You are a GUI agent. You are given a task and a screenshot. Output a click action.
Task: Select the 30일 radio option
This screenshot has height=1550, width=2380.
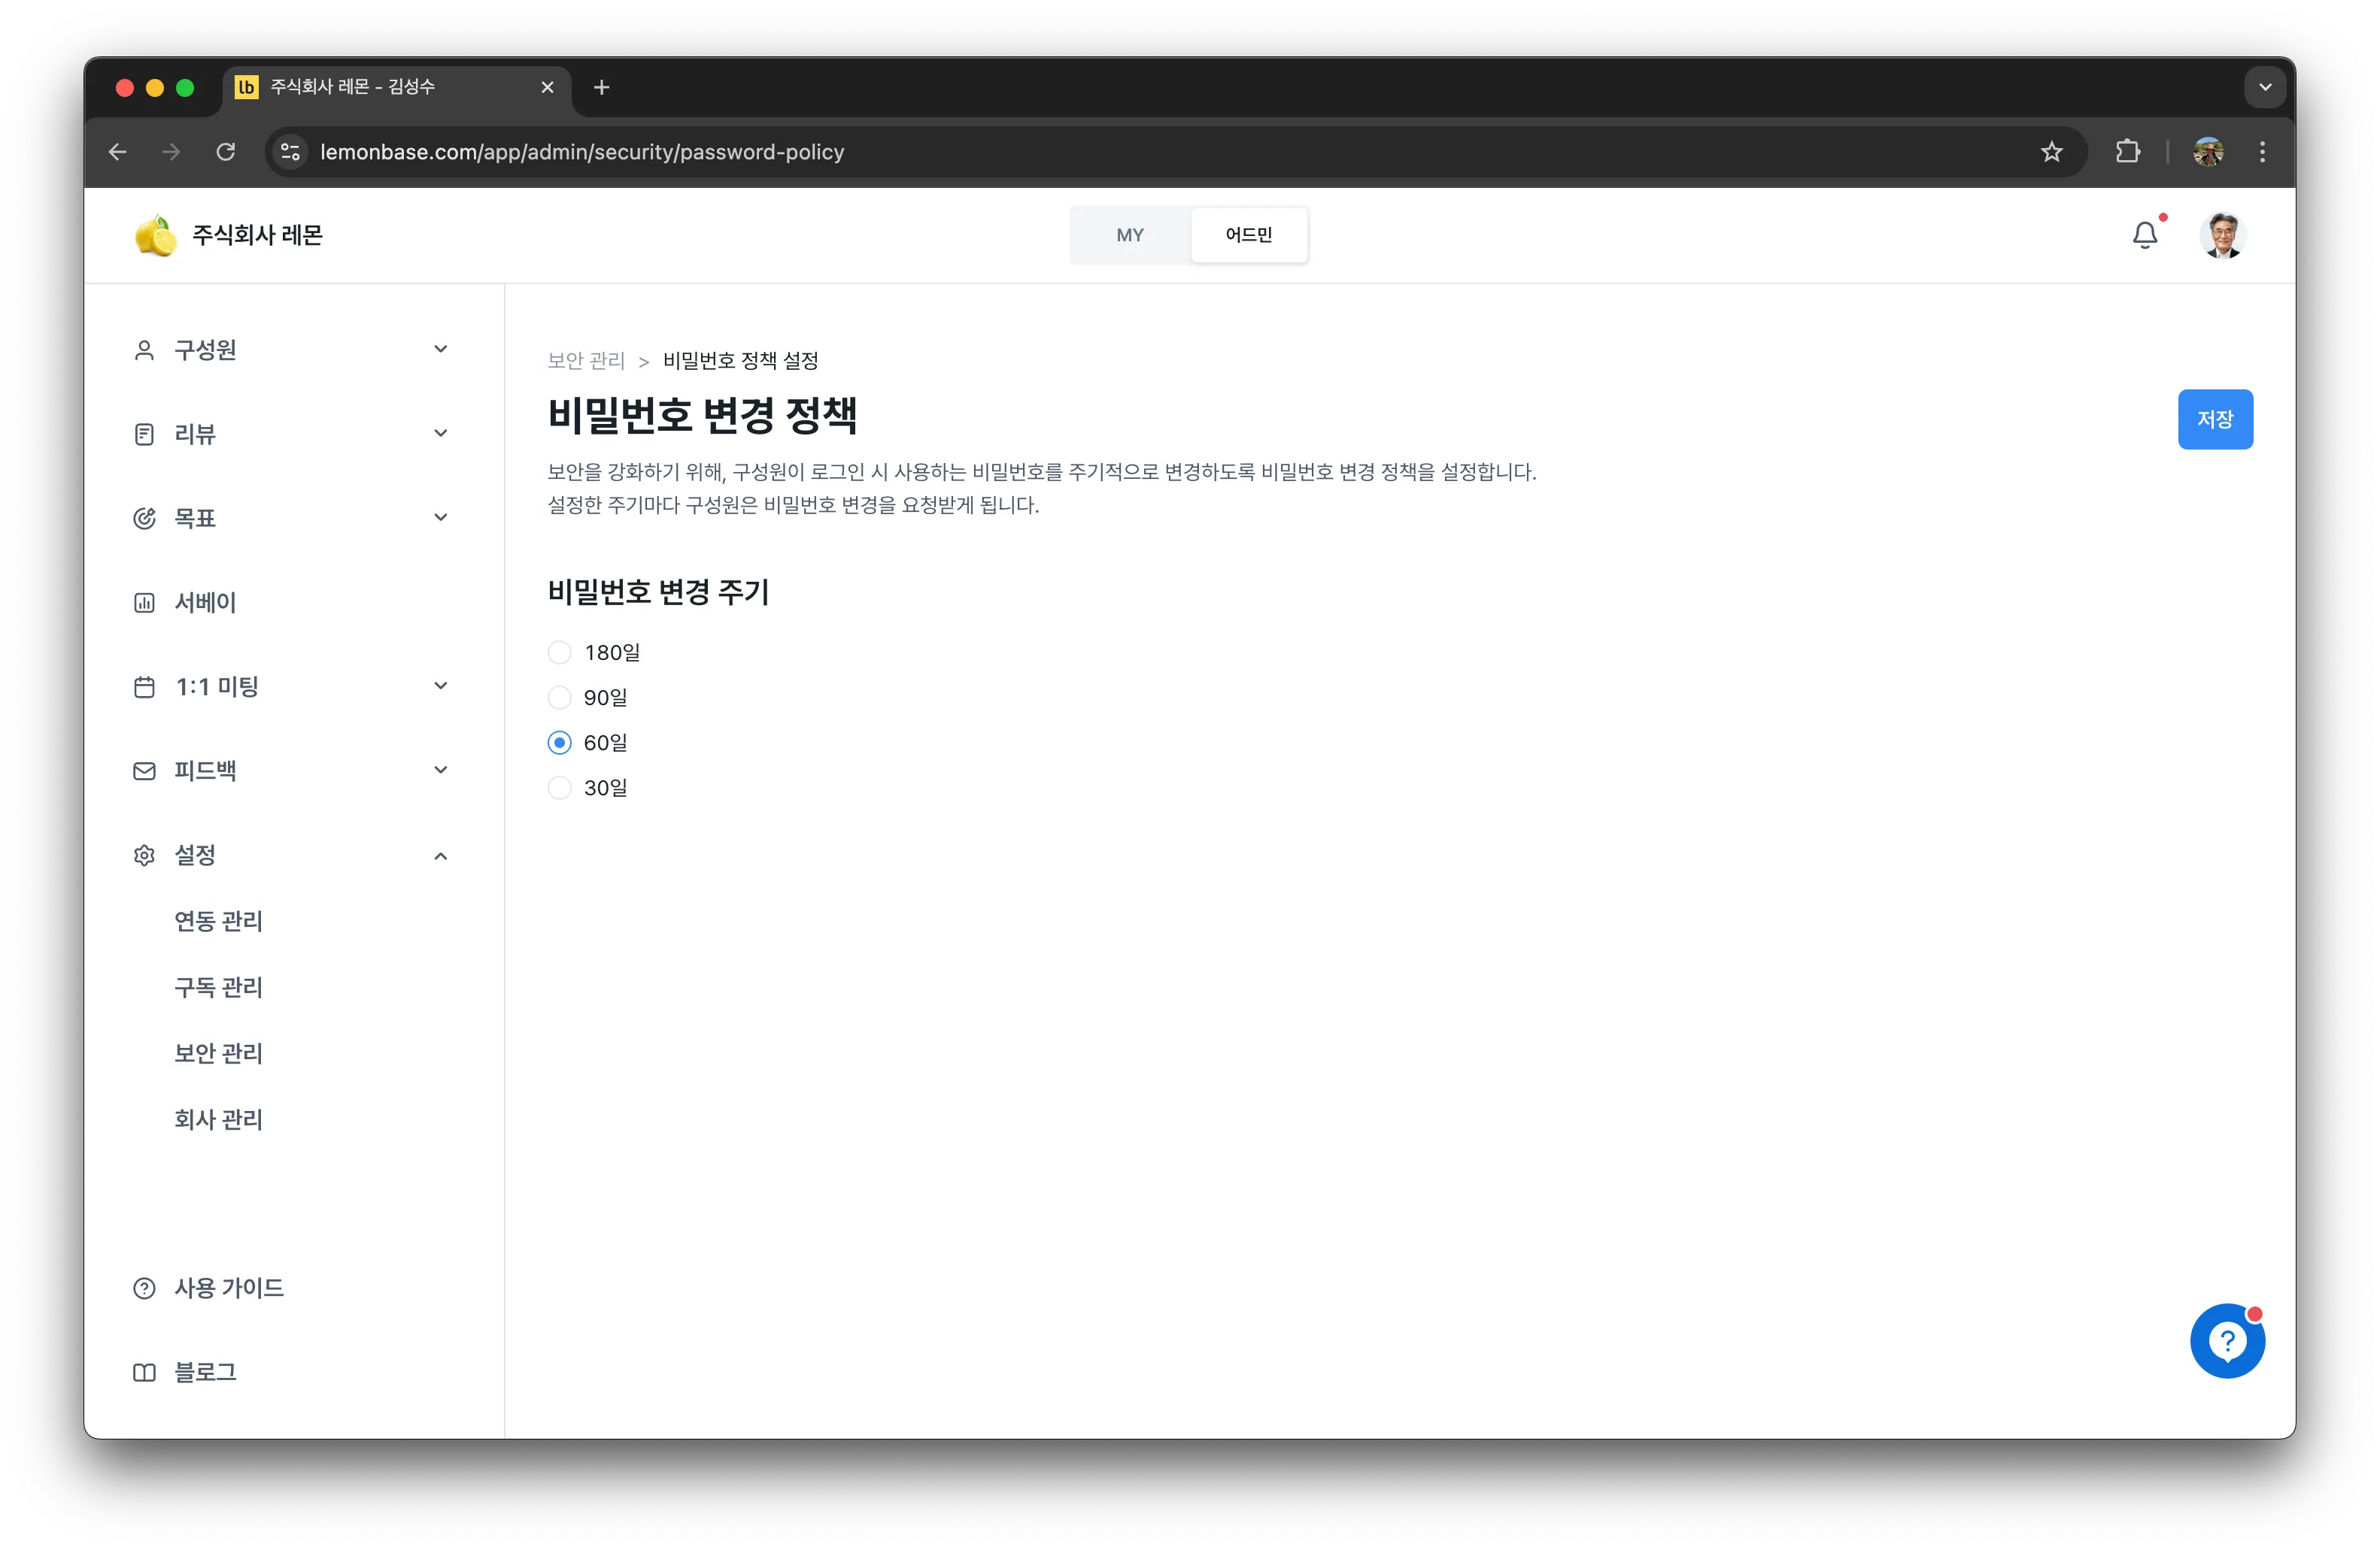point(588,788)
